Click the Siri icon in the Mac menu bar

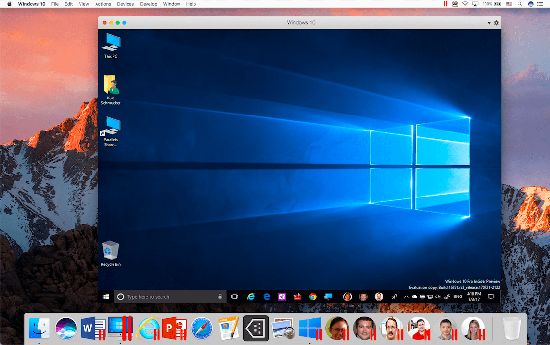click(531, 4)
